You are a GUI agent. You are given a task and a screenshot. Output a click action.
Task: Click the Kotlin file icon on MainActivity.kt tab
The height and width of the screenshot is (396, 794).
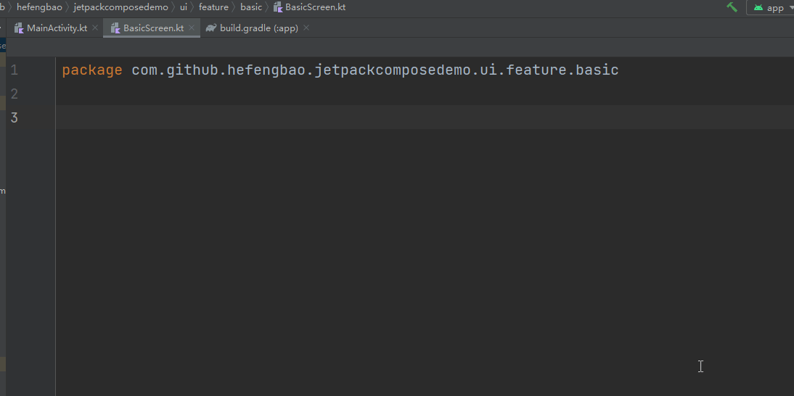(19, 28)
